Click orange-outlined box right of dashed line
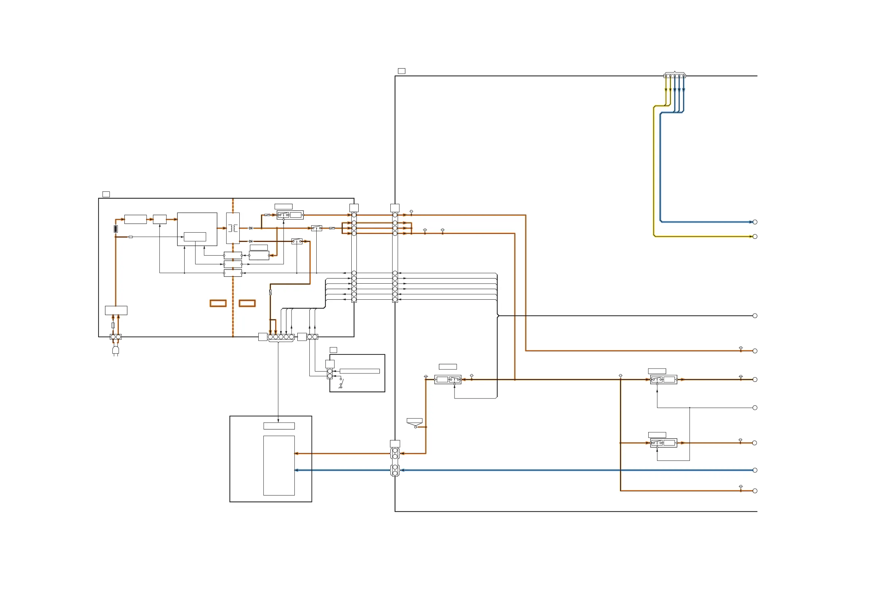Image resolution: width=869 pixels, height=614 pixels. point(247,303)
